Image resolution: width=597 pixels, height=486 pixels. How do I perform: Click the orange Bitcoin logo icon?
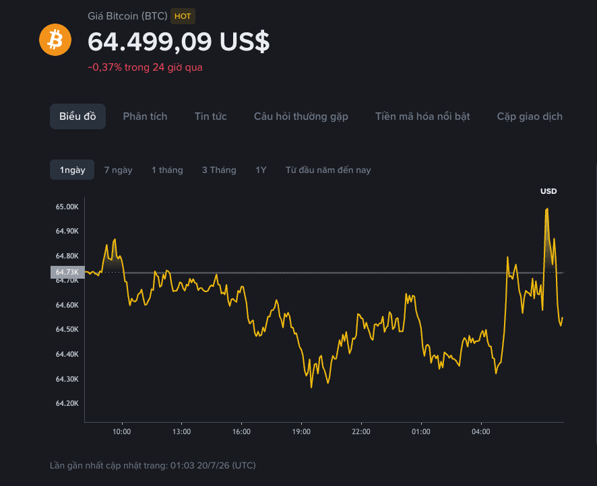click(55, 40)
